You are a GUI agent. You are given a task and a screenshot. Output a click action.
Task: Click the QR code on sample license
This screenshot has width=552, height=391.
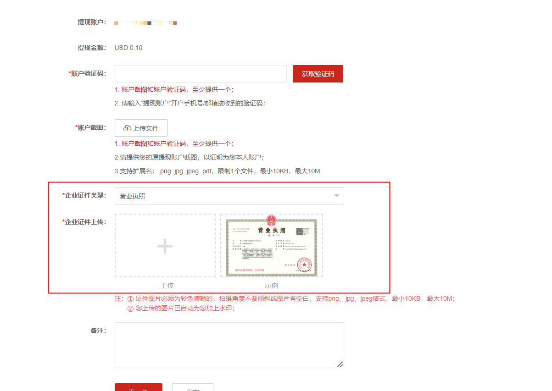(x=300, y=231)
